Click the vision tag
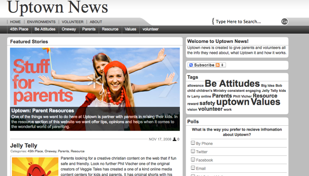Image resolution: width=309 pixels, height=176 pixels. (x=192, y=110)
